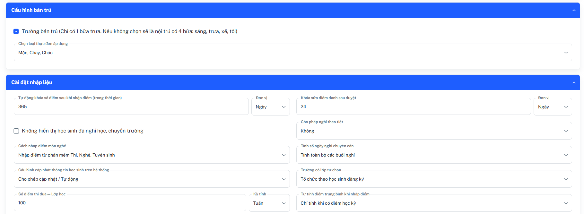Open the Cho phép nghỉ theo tiết dropdown
This screenshot has width=584, height=214.
434,131
